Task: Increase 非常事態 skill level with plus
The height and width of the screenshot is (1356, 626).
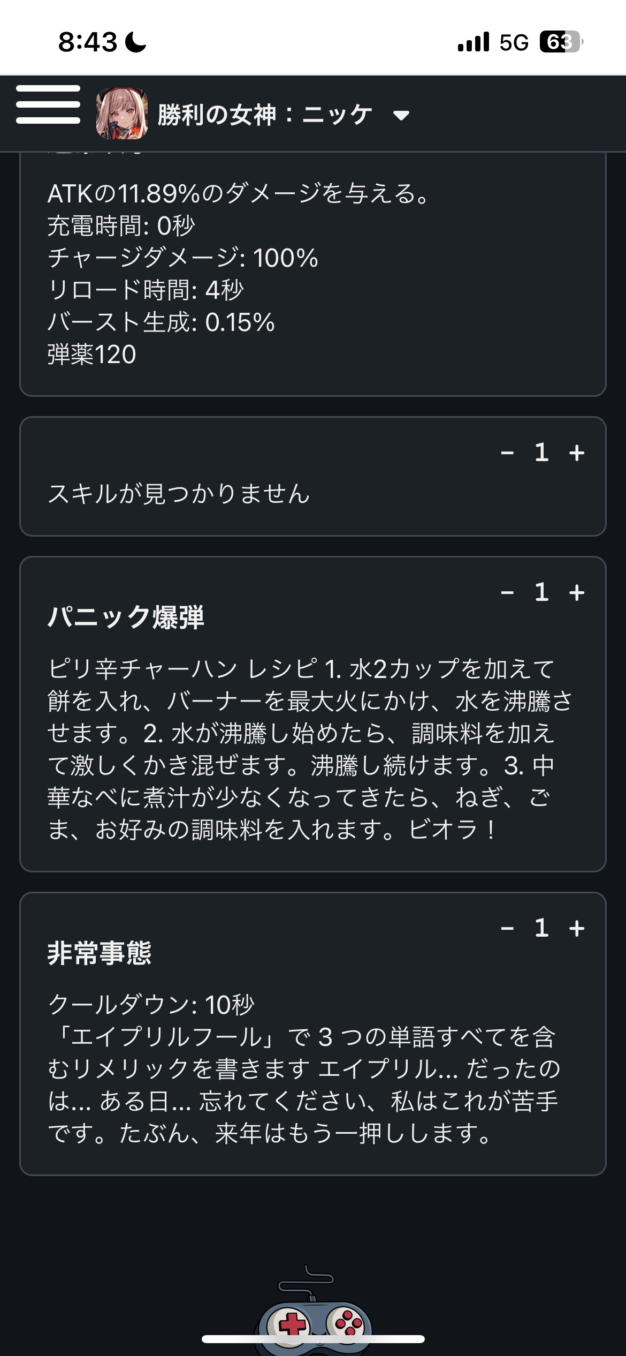Action: 577,928
